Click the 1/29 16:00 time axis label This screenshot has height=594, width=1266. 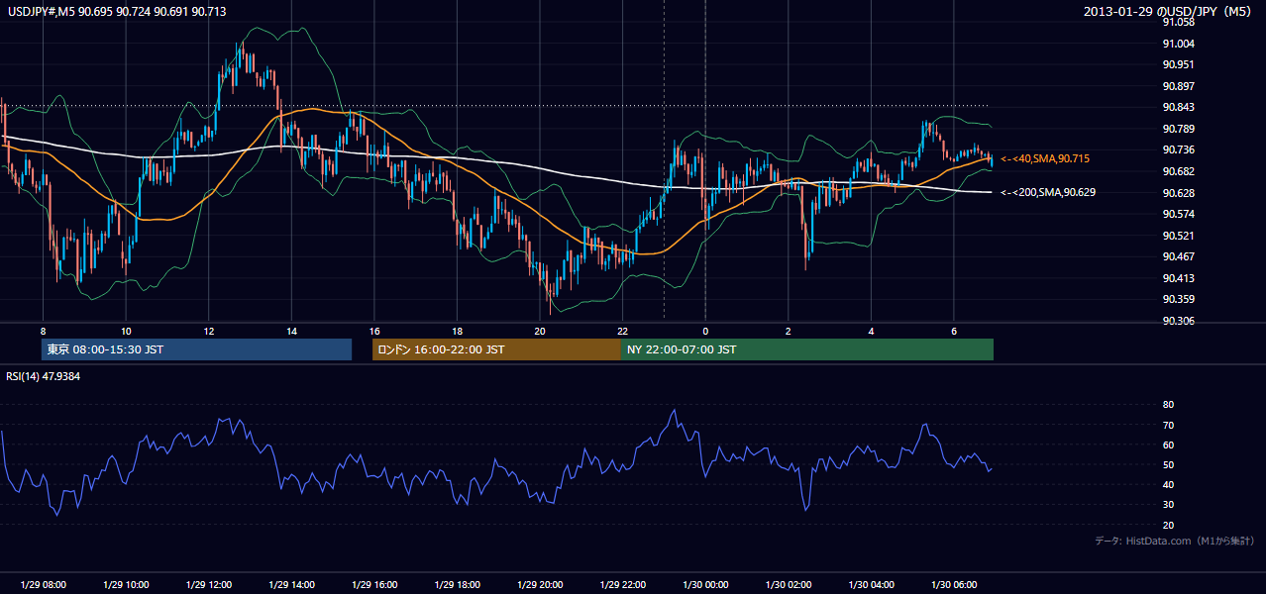point(373,585)
